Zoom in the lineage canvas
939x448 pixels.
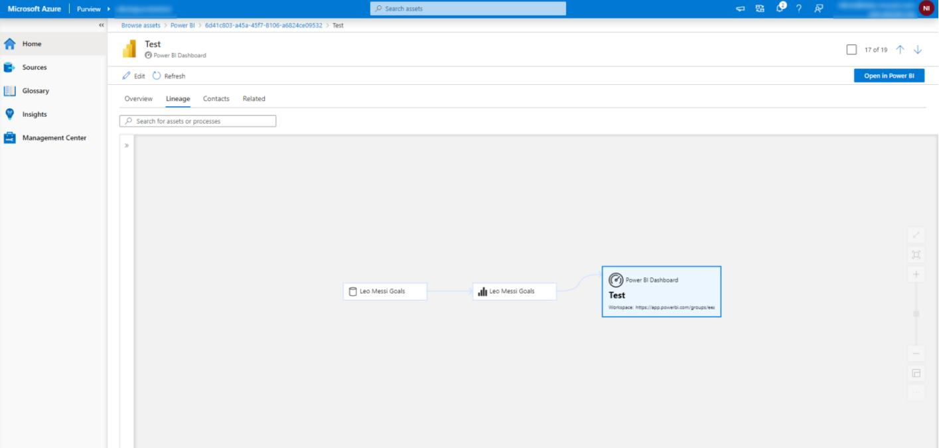[916, 274]
